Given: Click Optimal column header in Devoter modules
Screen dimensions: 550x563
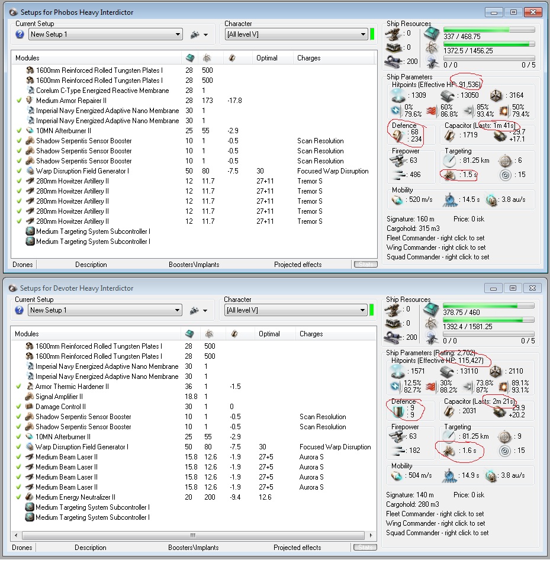Looking at the screenshot, I should 269,333.
